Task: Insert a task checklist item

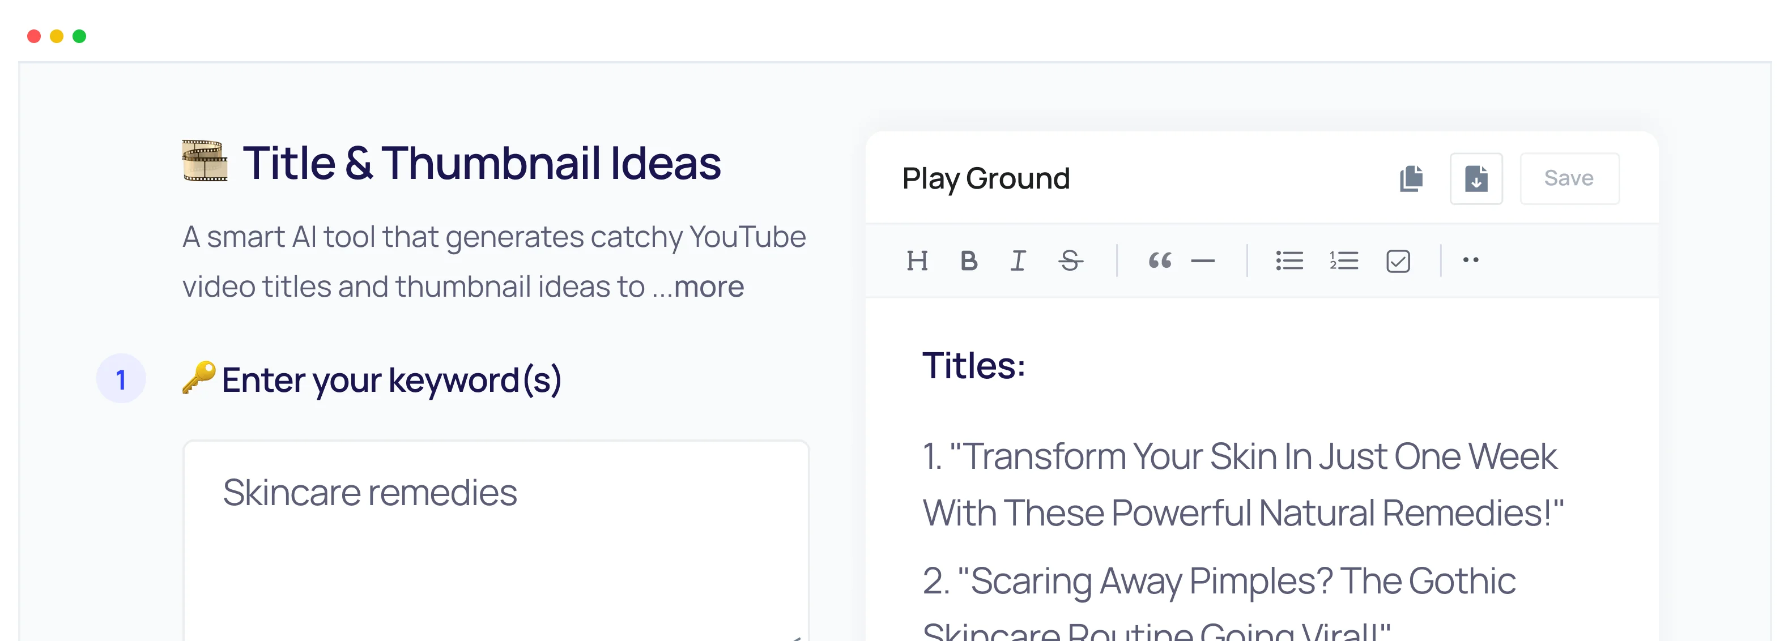Action: pyautogui.click(x=1398, y=260)
